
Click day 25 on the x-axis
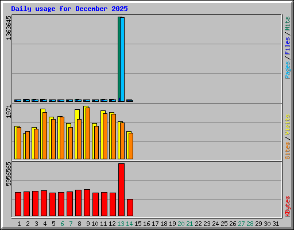[x=224, y=224]
